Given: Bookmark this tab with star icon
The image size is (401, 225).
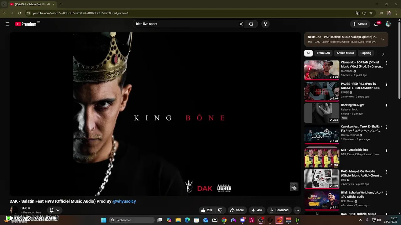Looking at the screenshot, I should point(371,13).
